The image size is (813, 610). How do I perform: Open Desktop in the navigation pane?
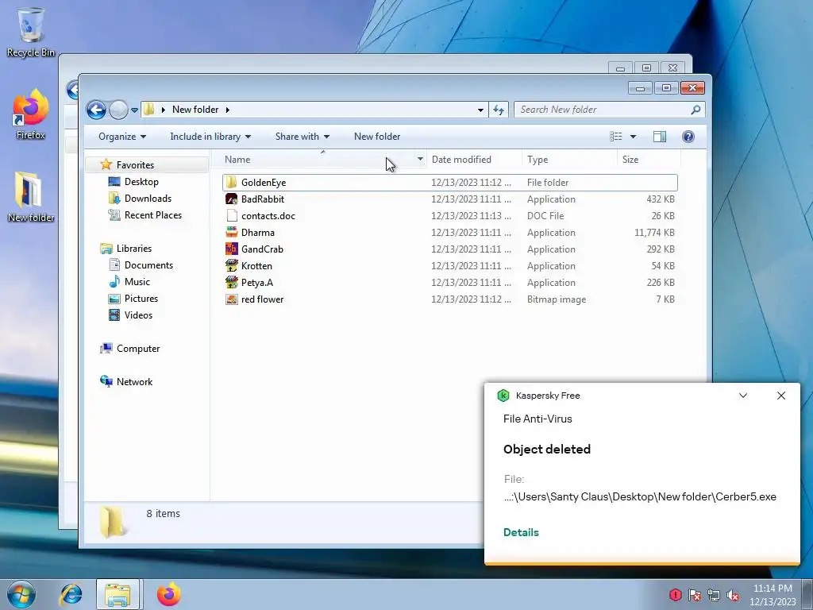141,182
